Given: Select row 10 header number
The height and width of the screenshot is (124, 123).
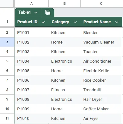Looking at the screenshot, I should pos(7,109).
